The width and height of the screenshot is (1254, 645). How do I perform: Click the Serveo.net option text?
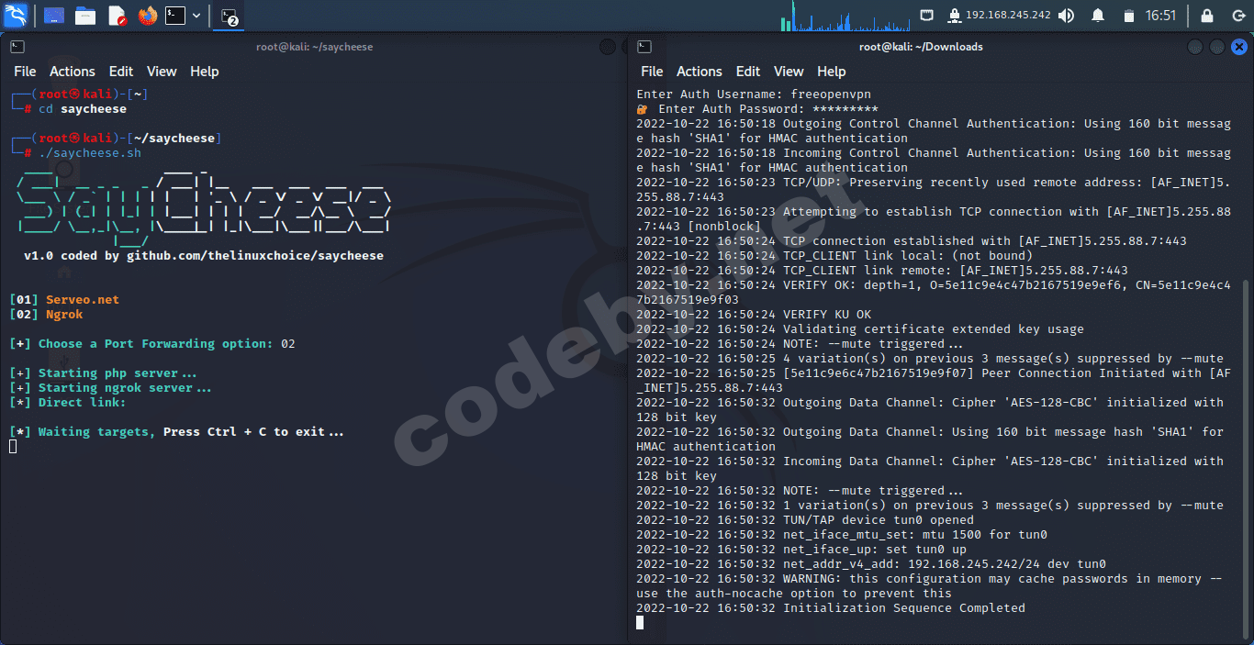(x=83, y=299)
